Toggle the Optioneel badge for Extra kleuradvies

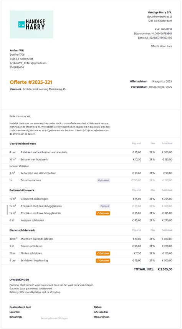(x=104, y=180)
